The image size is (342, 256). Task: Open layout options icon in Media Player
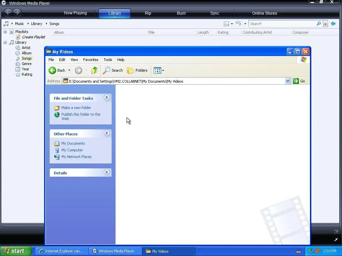coord(226,24)
